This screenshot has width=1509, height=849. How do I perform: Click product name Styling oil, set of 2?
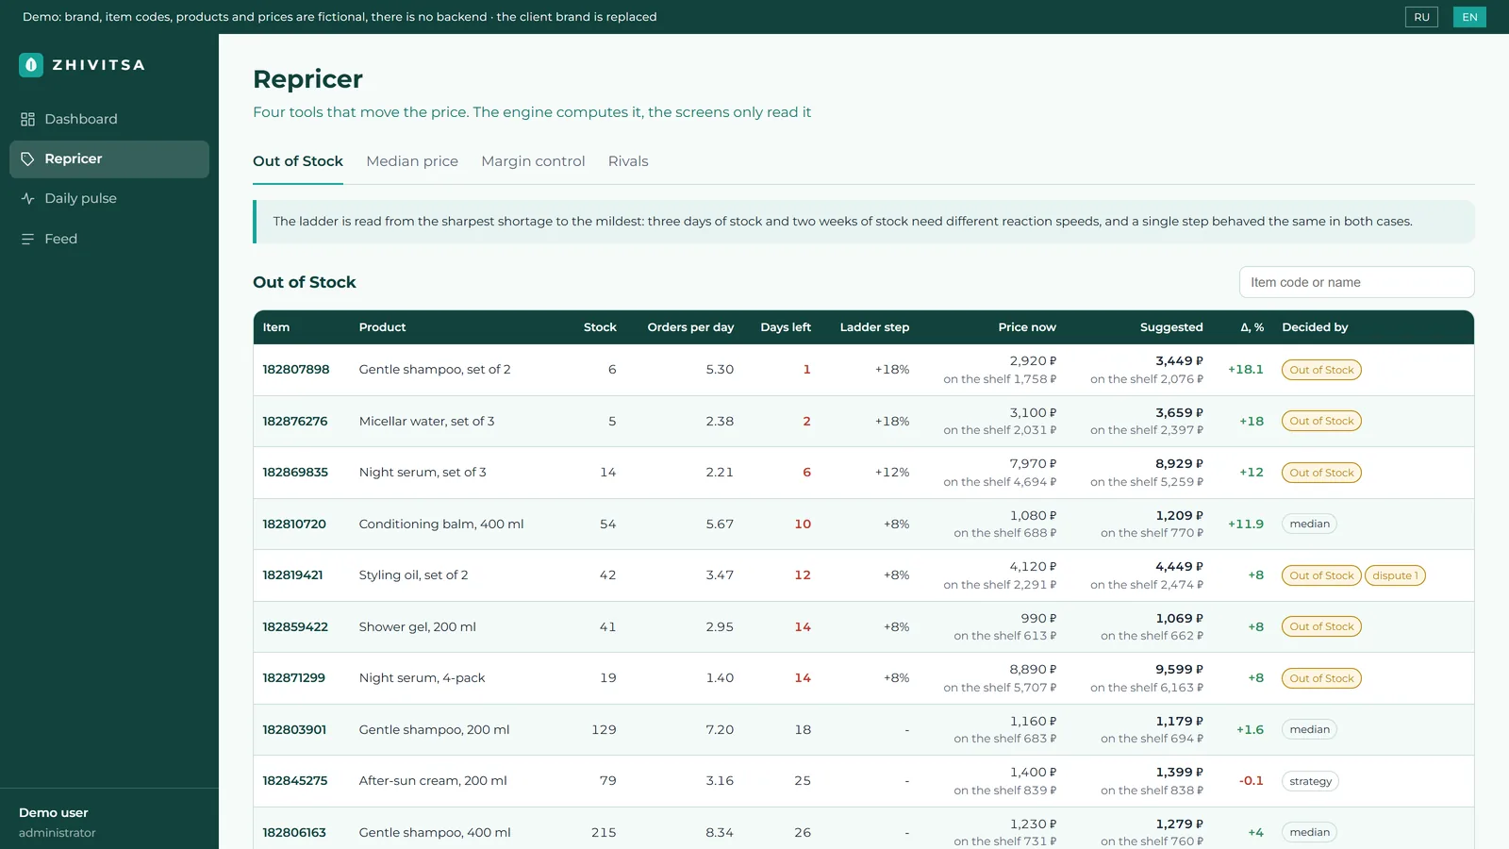413,575
